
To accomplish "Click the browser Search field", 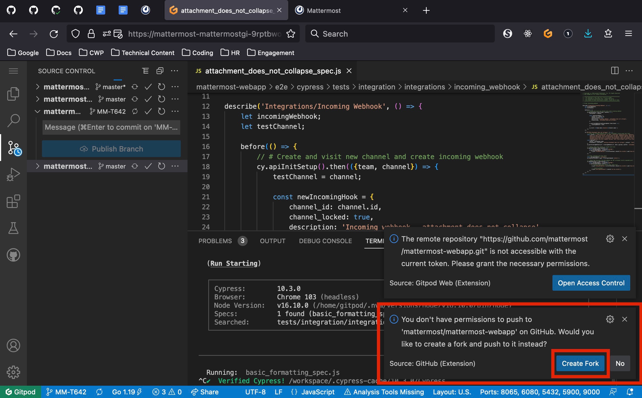I will pos(400,34).
